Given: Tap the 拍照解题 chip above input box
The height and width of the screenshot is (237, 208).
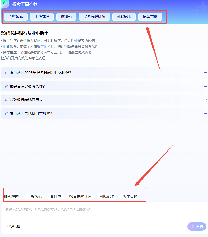Looking at the screenshot, I should (x=12, y=196).
